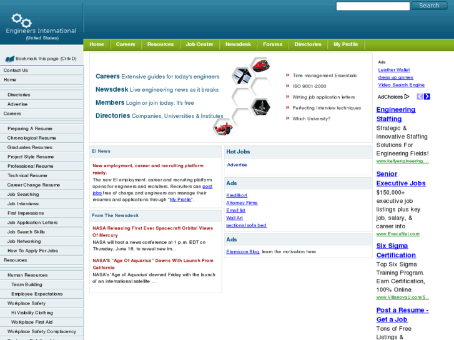Open Preparing A Resume sidebar item

pyautogui.click(x=42, y=129)
